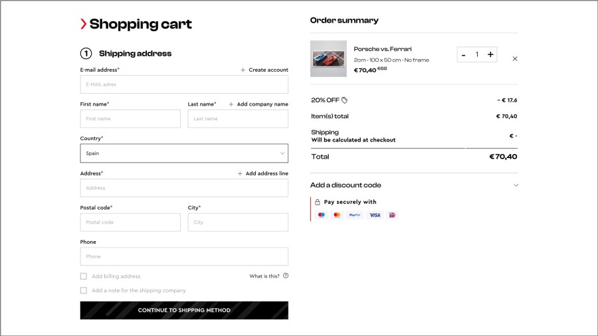This screenshot has width=598, height=336.
Task: Increase item quantity with plus button
Action: tap(490, 54)
